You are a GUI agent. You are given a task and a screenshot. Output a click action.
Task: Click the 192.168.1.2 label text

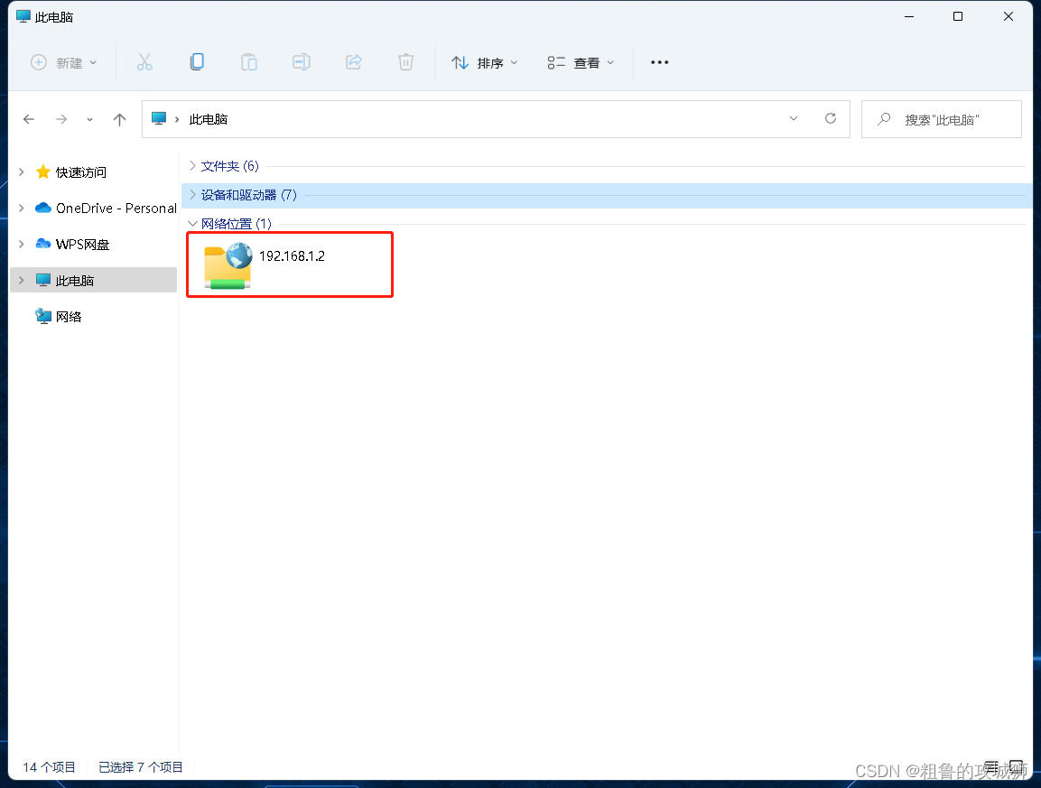[293, 256]
